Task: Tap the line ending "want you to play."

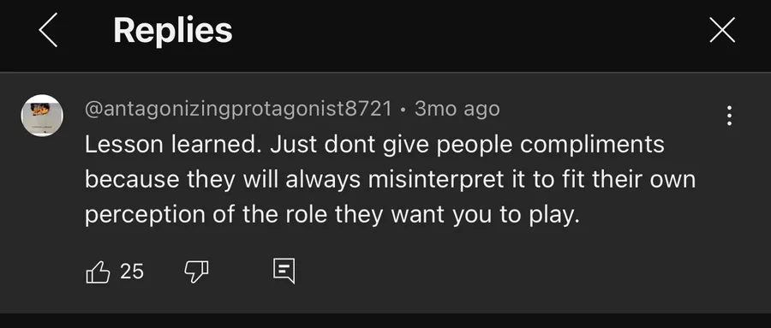Action: [x=332, y=215]
